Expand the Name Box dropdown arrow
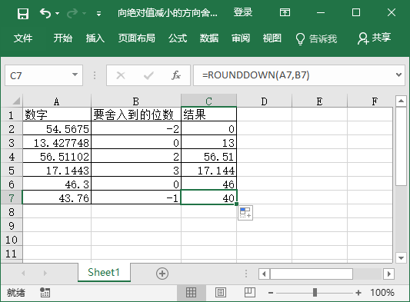Image resolution: width=410 pixels, height=302 pixels. coord(75,75)
